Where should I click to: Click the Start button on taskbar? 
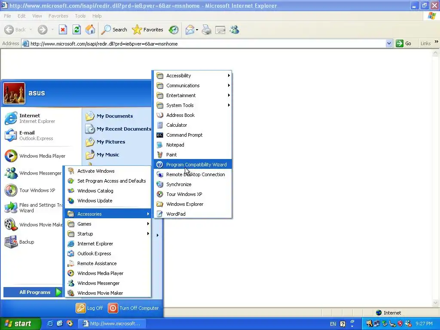20,324
